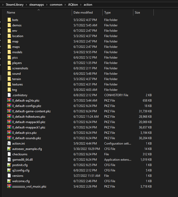Click the .conhistory file icon
Viewport: 178px width, 197px height.
9,95
